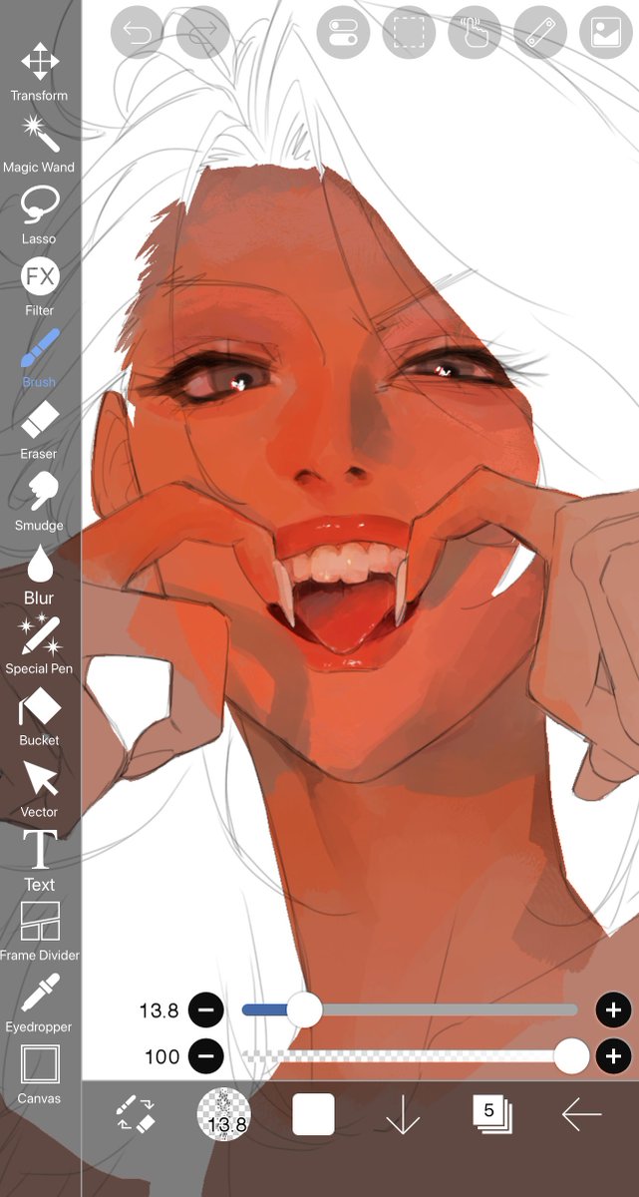Open the stabilizer hand-touch button

click(x=475, y=33)
